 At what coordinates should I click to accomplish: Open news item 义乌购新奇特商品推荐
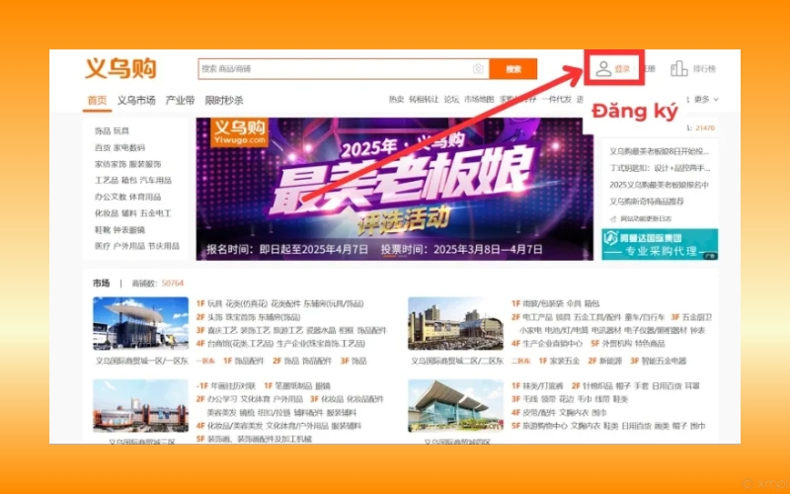pos(647,202)
